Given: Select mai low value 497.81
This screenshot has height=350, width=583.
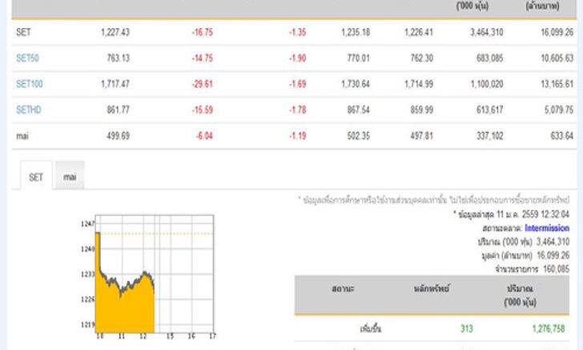Looking at the screenshot, I should [x=421, y=136].
